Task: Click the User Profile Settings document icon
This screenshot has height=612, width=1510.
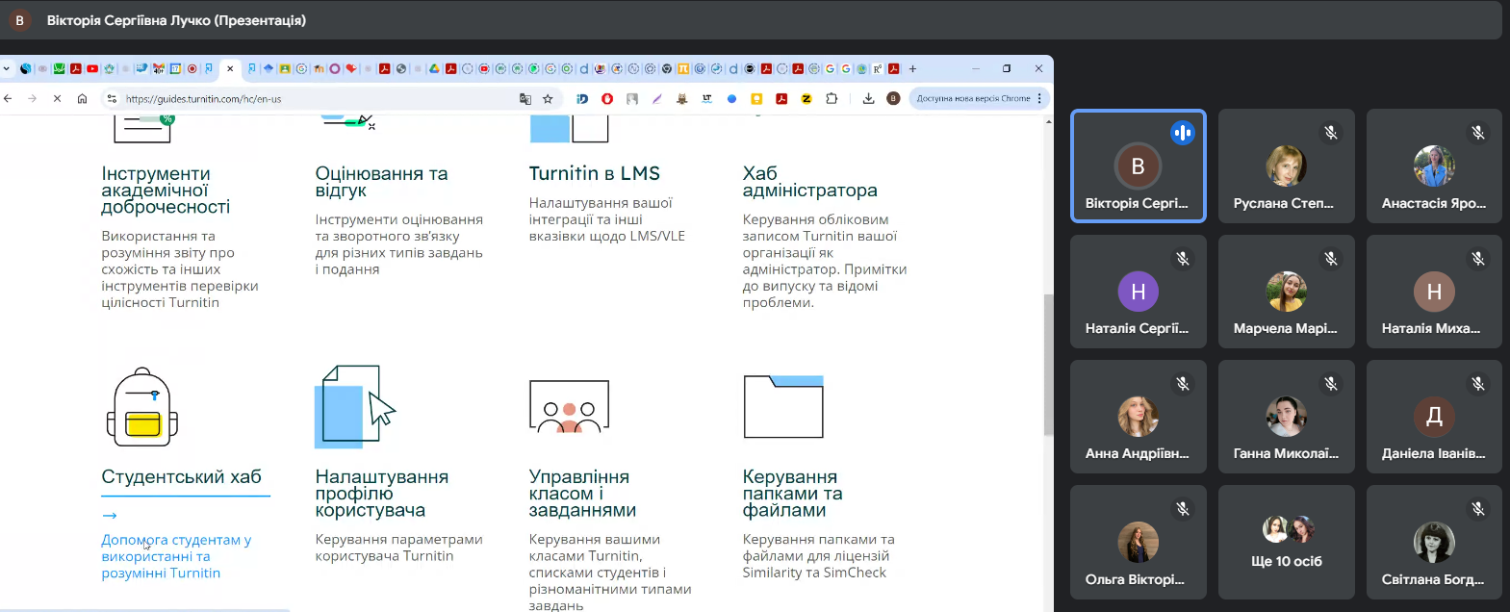Action: tap(354, 406)
